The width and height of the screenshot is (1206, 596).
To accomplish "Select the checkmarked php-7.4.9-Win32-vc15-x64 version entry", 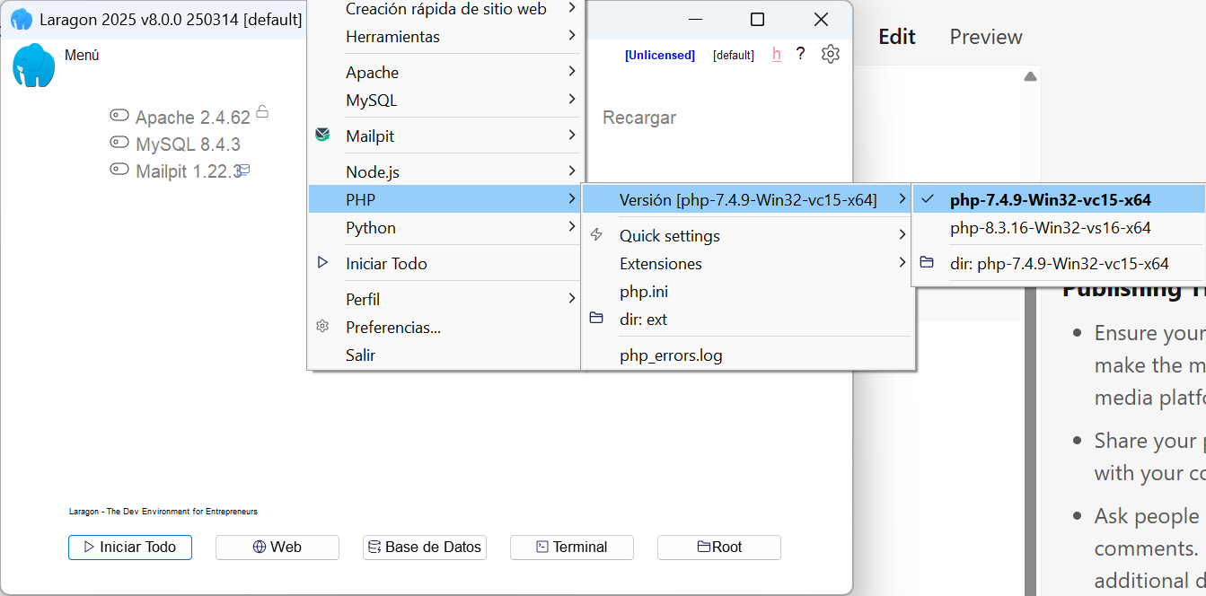I will (x=1059, y=199).
